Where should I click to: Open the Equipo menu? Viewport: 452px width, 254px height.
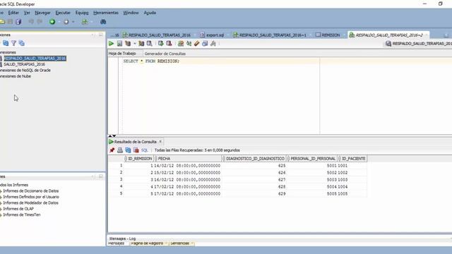point(82,13)
